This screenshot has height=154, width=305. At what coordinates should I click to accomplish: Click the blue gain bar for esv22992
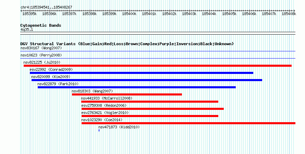(x=142, y=73)
